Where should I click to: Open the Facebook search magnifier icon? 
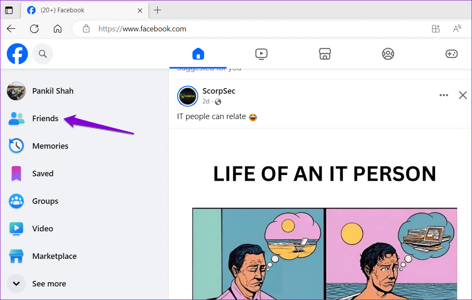click(x=42, y=54)
